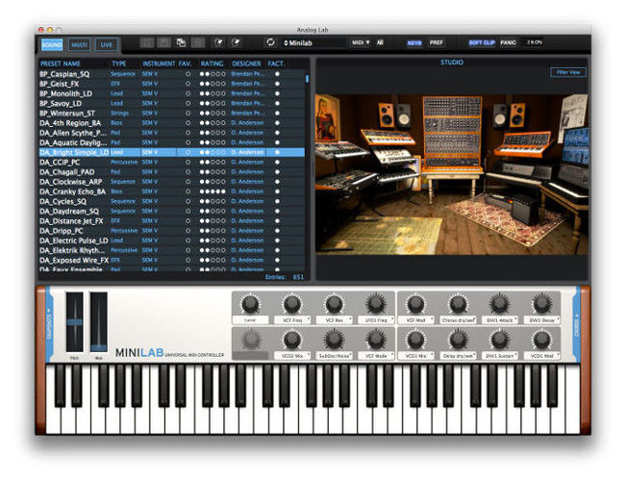This screenshot has height=480, width=626.
Task: Click the right pencil-and-page icon next to the refresh arrows
Action: click(x=236, y=42)
